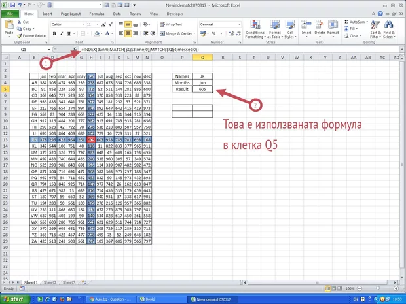Click the Insert cells icon

(x=306, y=25)
